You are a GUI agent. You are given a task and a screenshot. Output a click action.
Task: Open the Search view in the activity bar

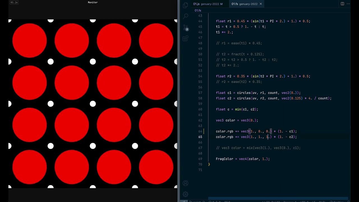point(185,16)
